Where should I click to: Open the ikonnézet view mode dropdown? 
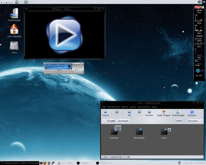195,121
